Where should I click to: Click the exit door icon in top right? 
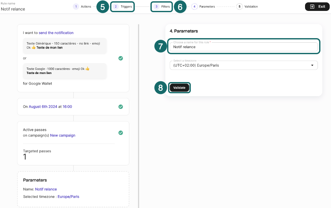point(313,6)
